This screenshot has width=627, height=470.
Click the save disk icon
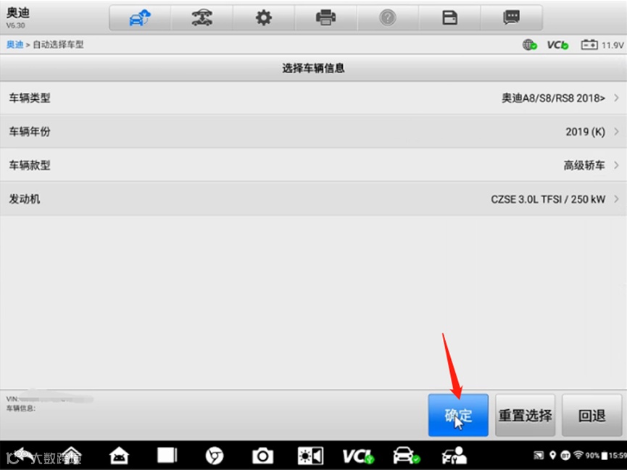click(449, 18)
